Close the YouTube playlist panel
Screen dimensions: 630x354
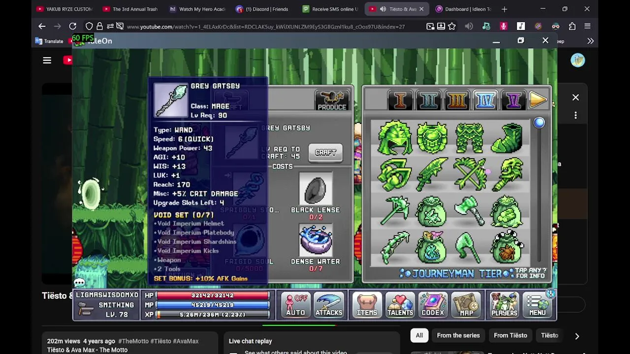(575, 97)
